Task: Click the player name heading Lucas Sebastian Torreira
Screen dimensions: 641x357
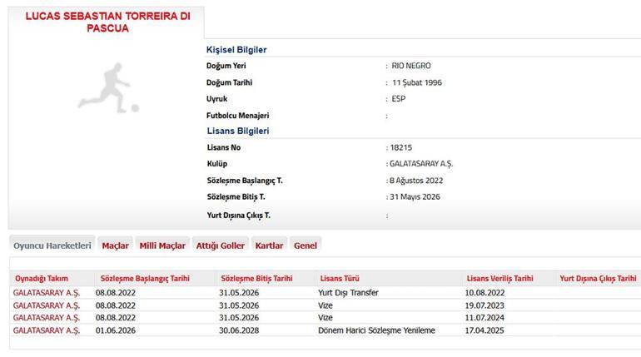Action: coord(108,22)
